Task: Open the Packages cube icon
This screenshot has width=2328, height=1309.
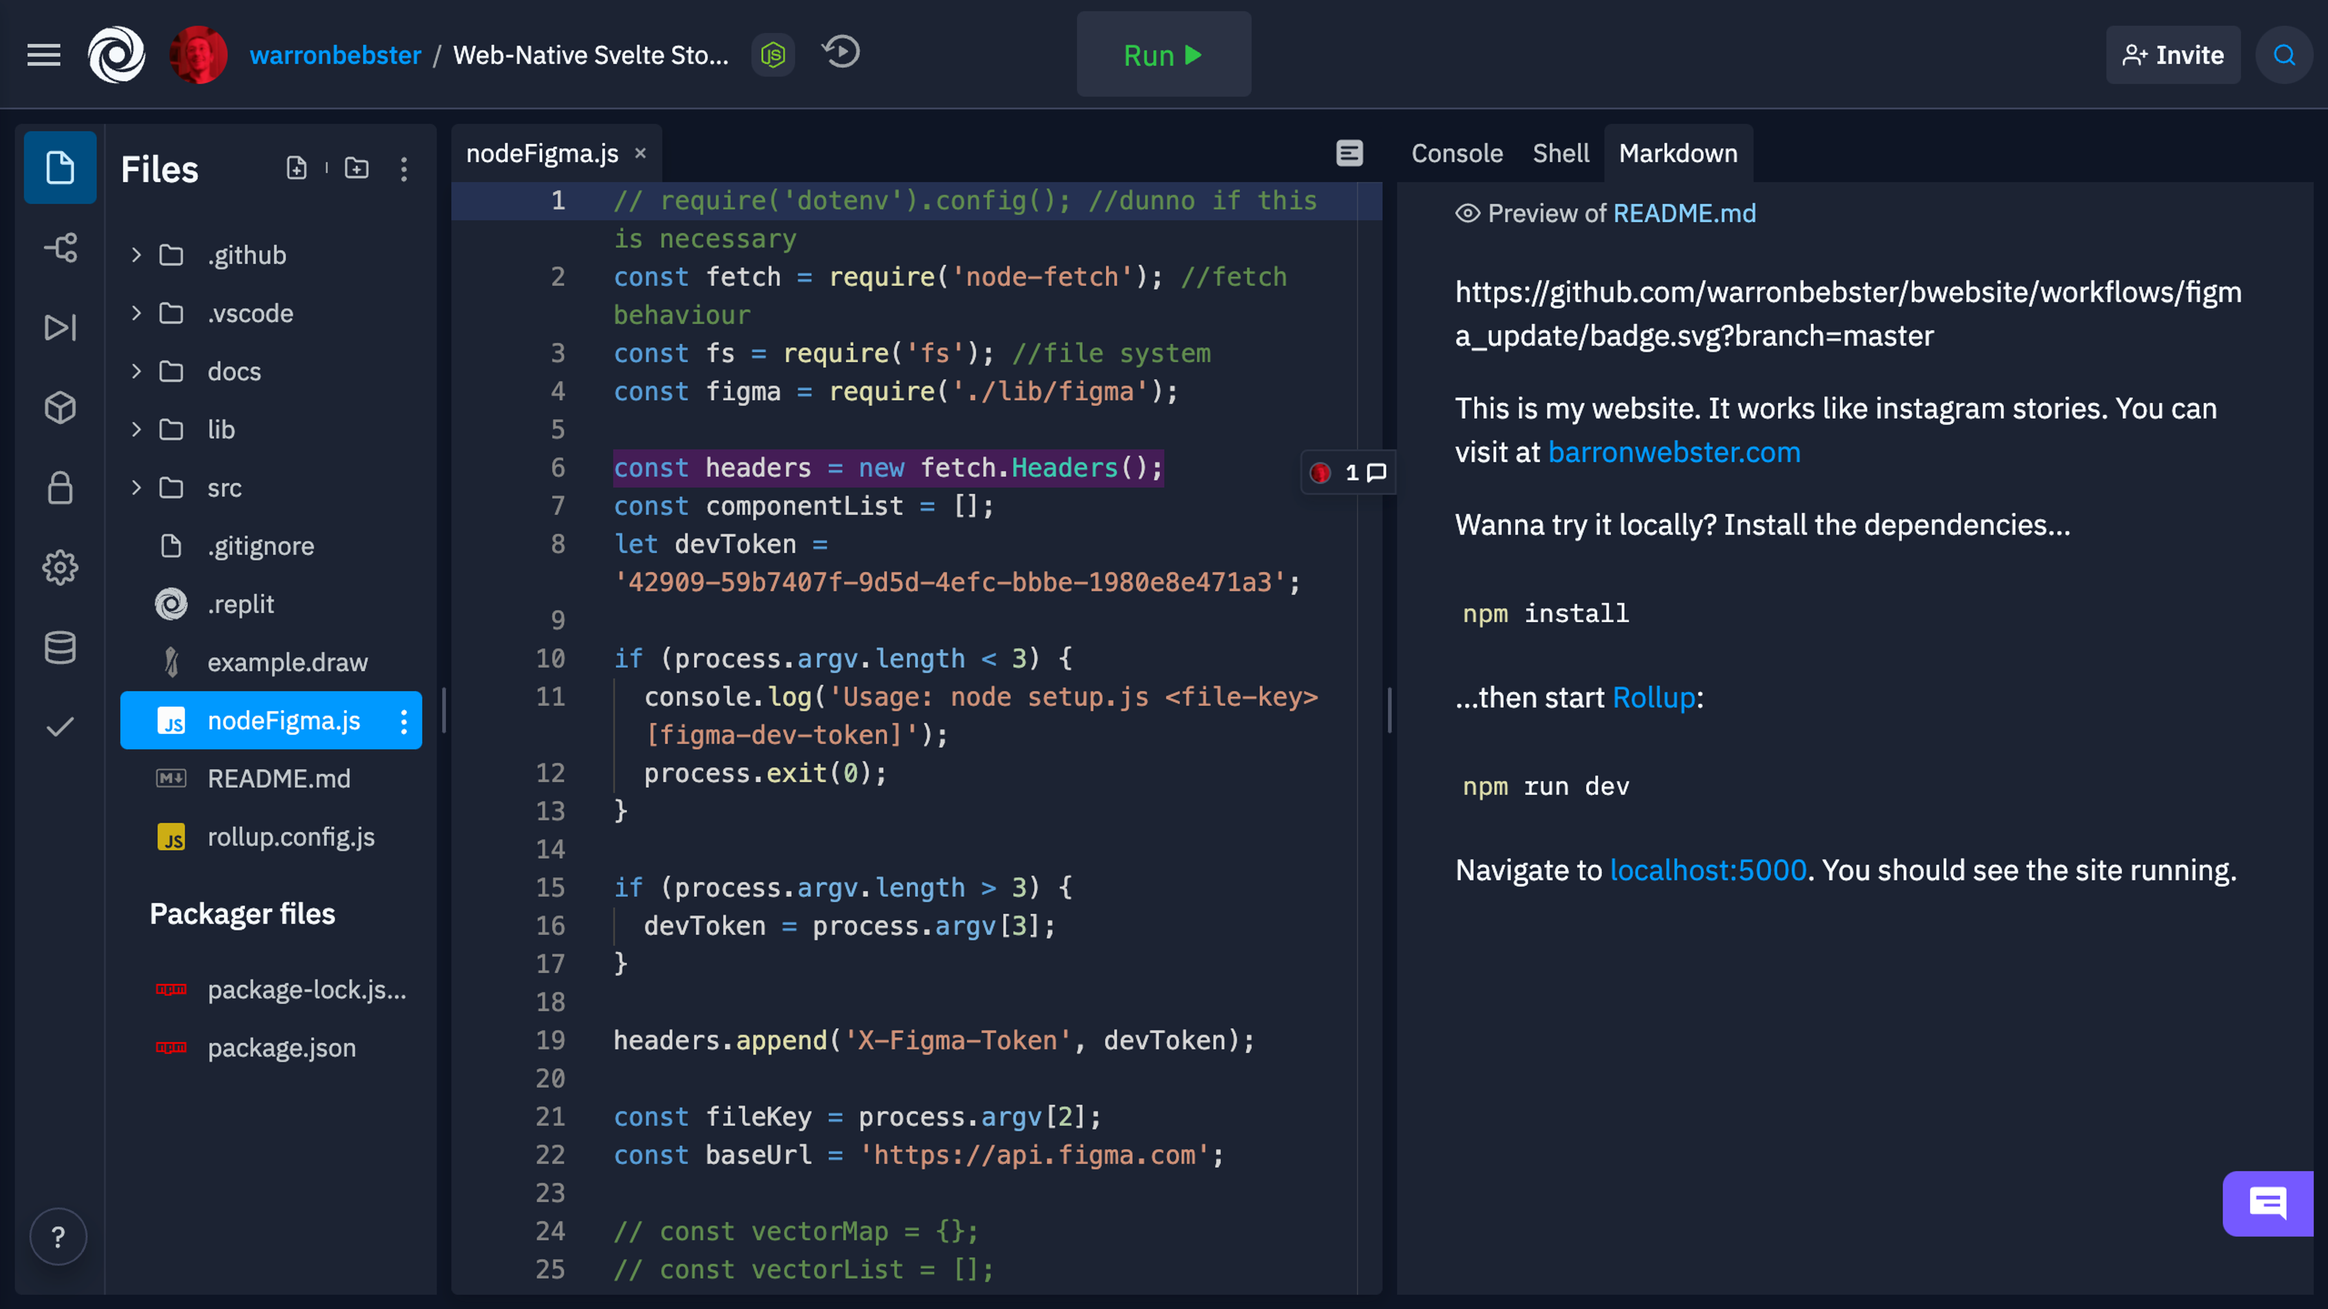Action: coord(59,407)
